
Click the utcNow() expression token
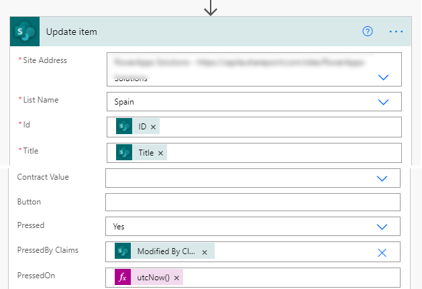149,277
